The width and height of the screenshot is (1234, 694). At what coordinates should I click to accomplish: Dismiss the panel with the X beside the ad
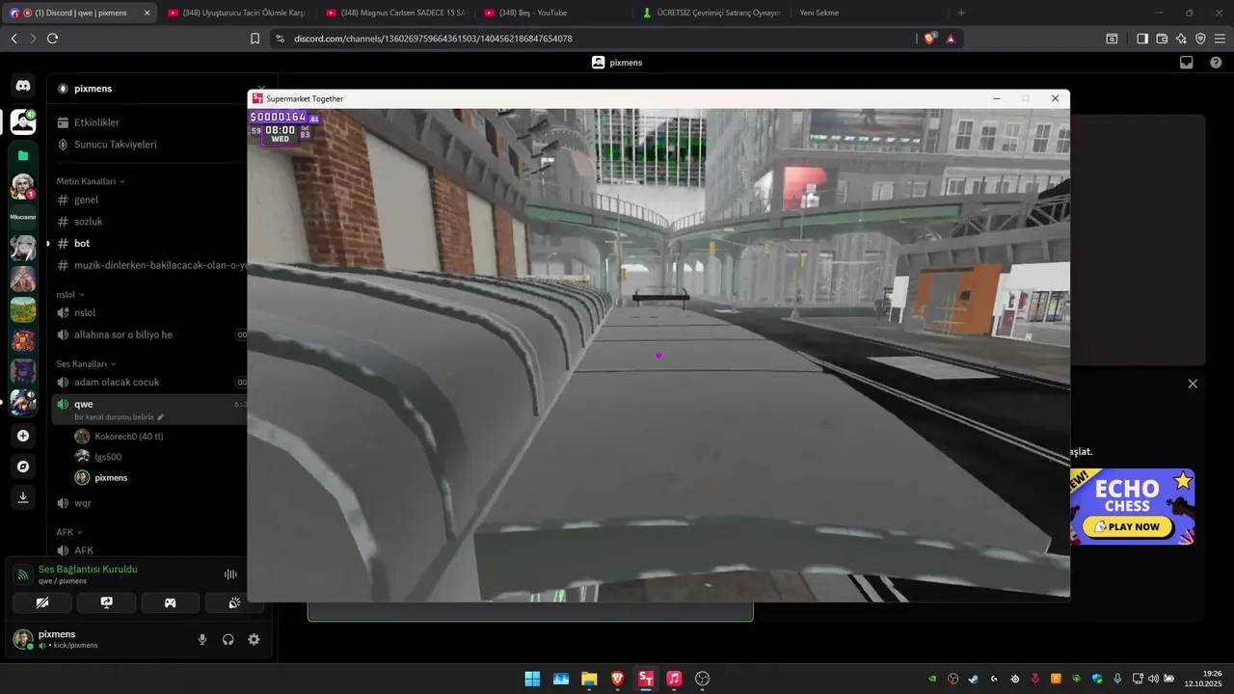(x=1193, y=384)
